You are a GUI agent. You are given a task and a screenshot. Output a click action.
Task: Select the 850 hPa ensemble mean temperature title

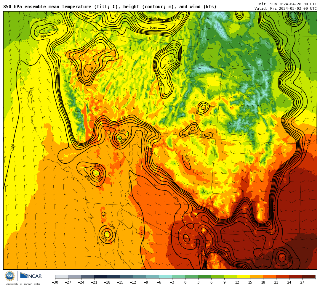pos(110,7)
